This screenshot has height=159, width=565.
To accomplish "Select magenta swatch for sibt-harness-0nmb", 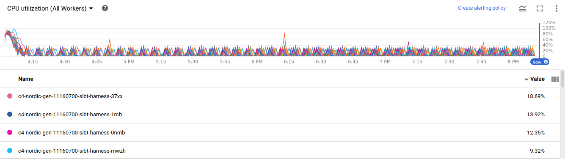I will pos(10,133).
